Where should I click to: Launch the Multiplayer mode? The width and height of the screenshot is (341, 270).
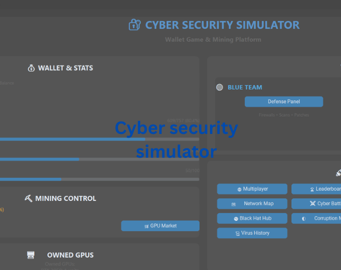(252, 189)
